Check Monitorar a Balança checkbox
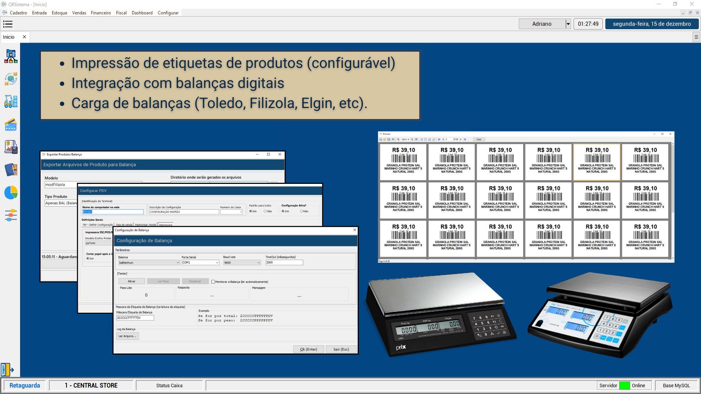This screenshot has width=701, height=394. tap(213, 282)
